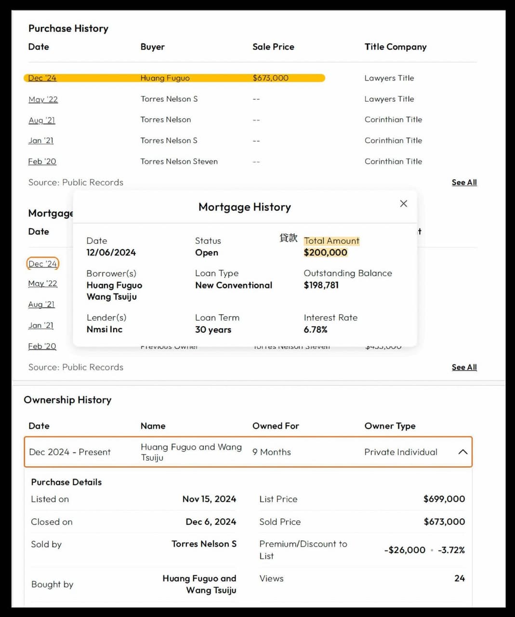The image size is (515, 617).
Task: Click the Nov 15, 2024 listed date
Action: click(209, 499)
